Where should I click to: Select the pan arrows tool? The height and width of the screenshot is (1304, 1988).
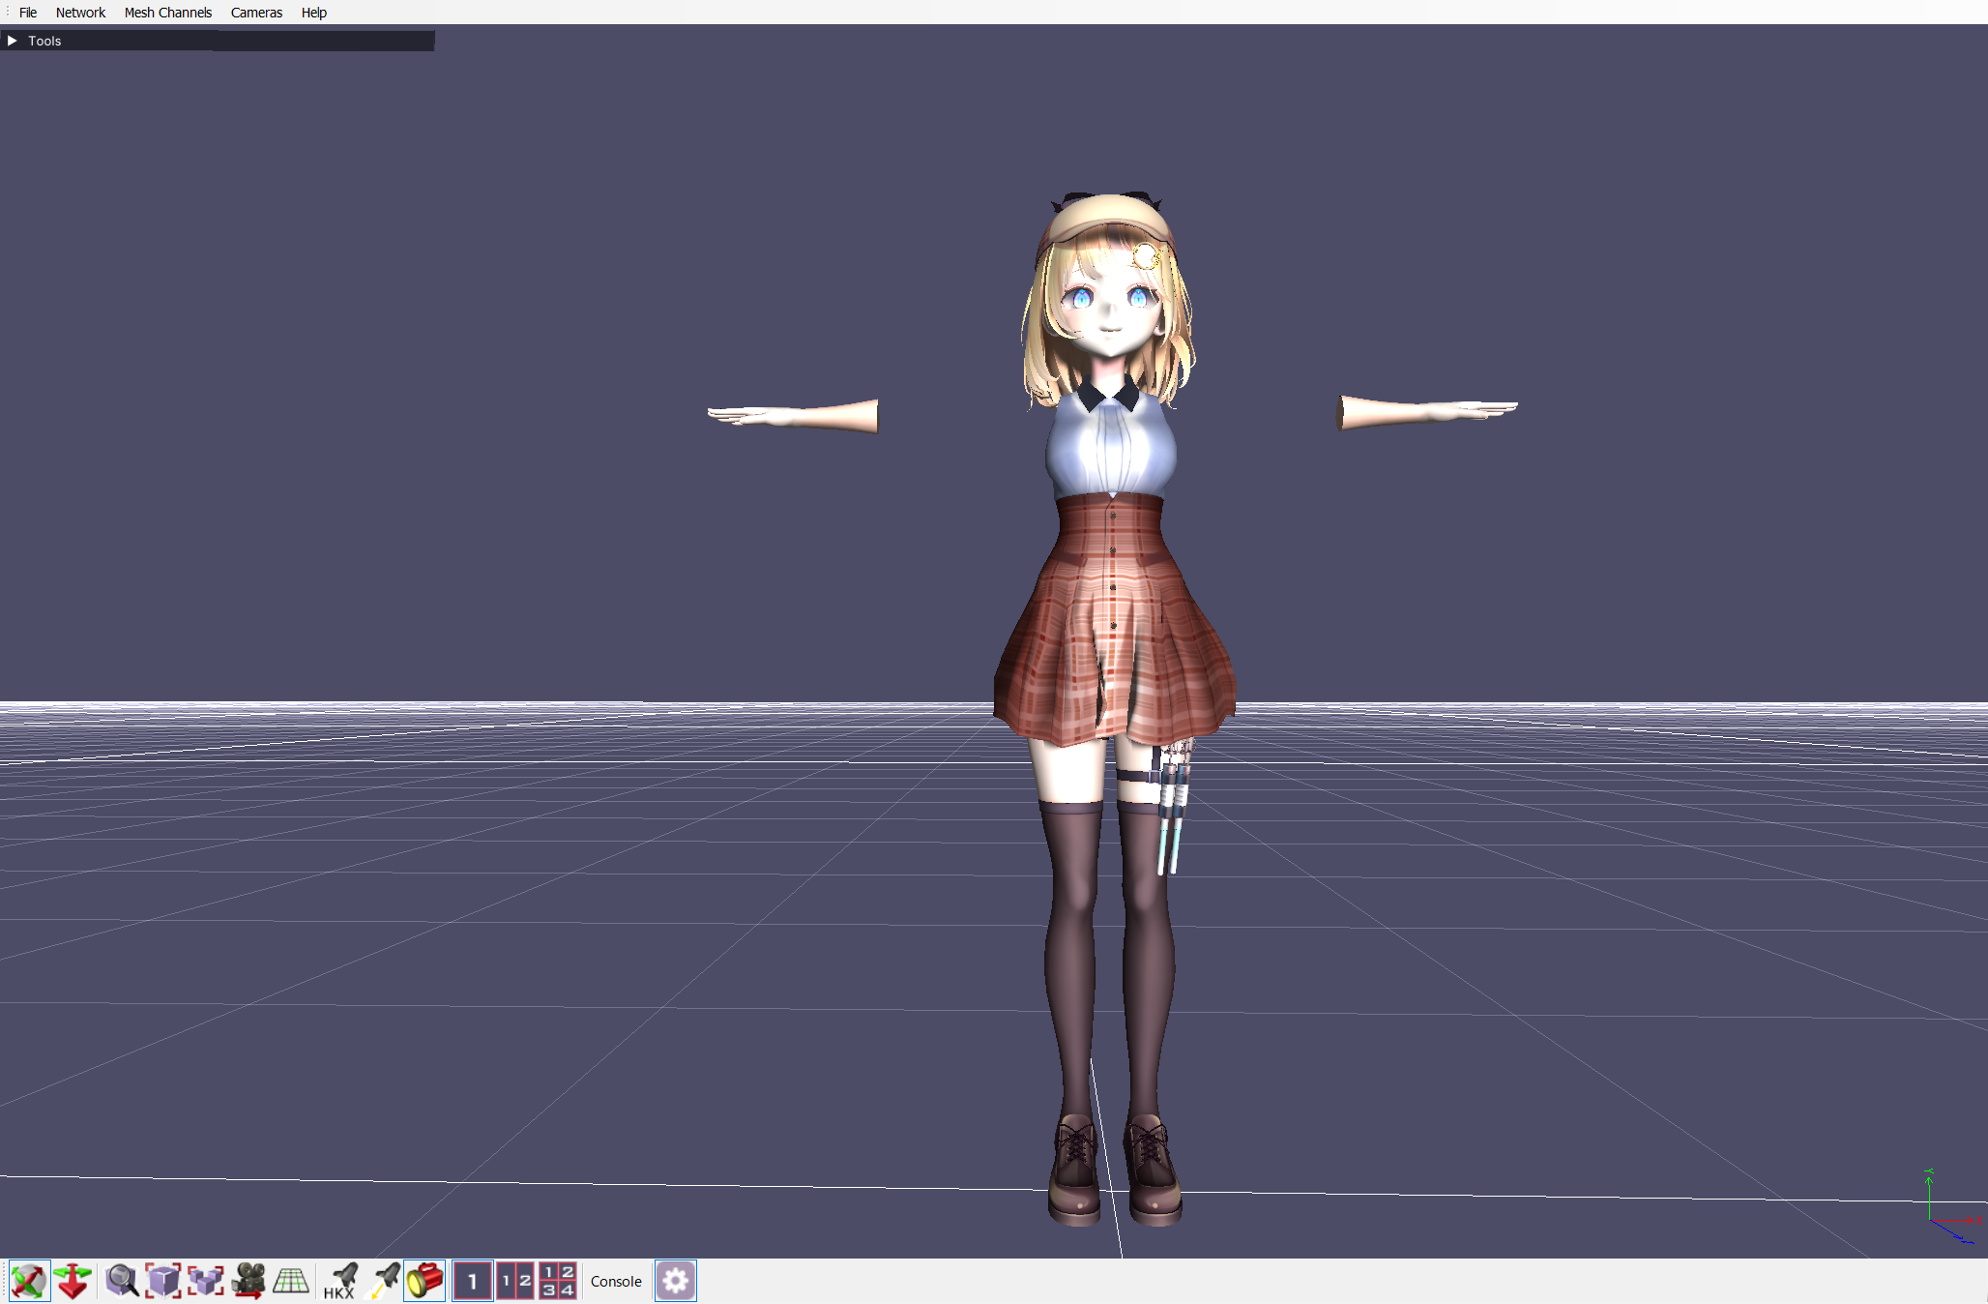[x=73, y=1281]
